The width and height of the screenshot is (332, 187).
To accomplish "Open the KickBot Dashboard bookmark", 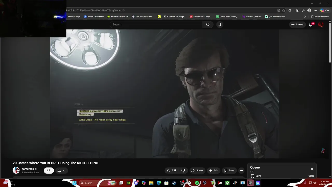I will point(118,17).
